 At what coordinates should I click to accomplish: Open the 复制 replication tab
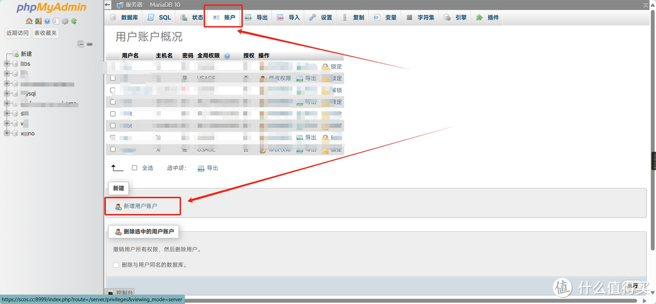[x=353, y=18]
